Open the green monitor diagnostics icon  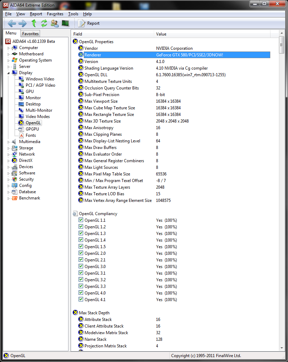(x=65, y=23)
